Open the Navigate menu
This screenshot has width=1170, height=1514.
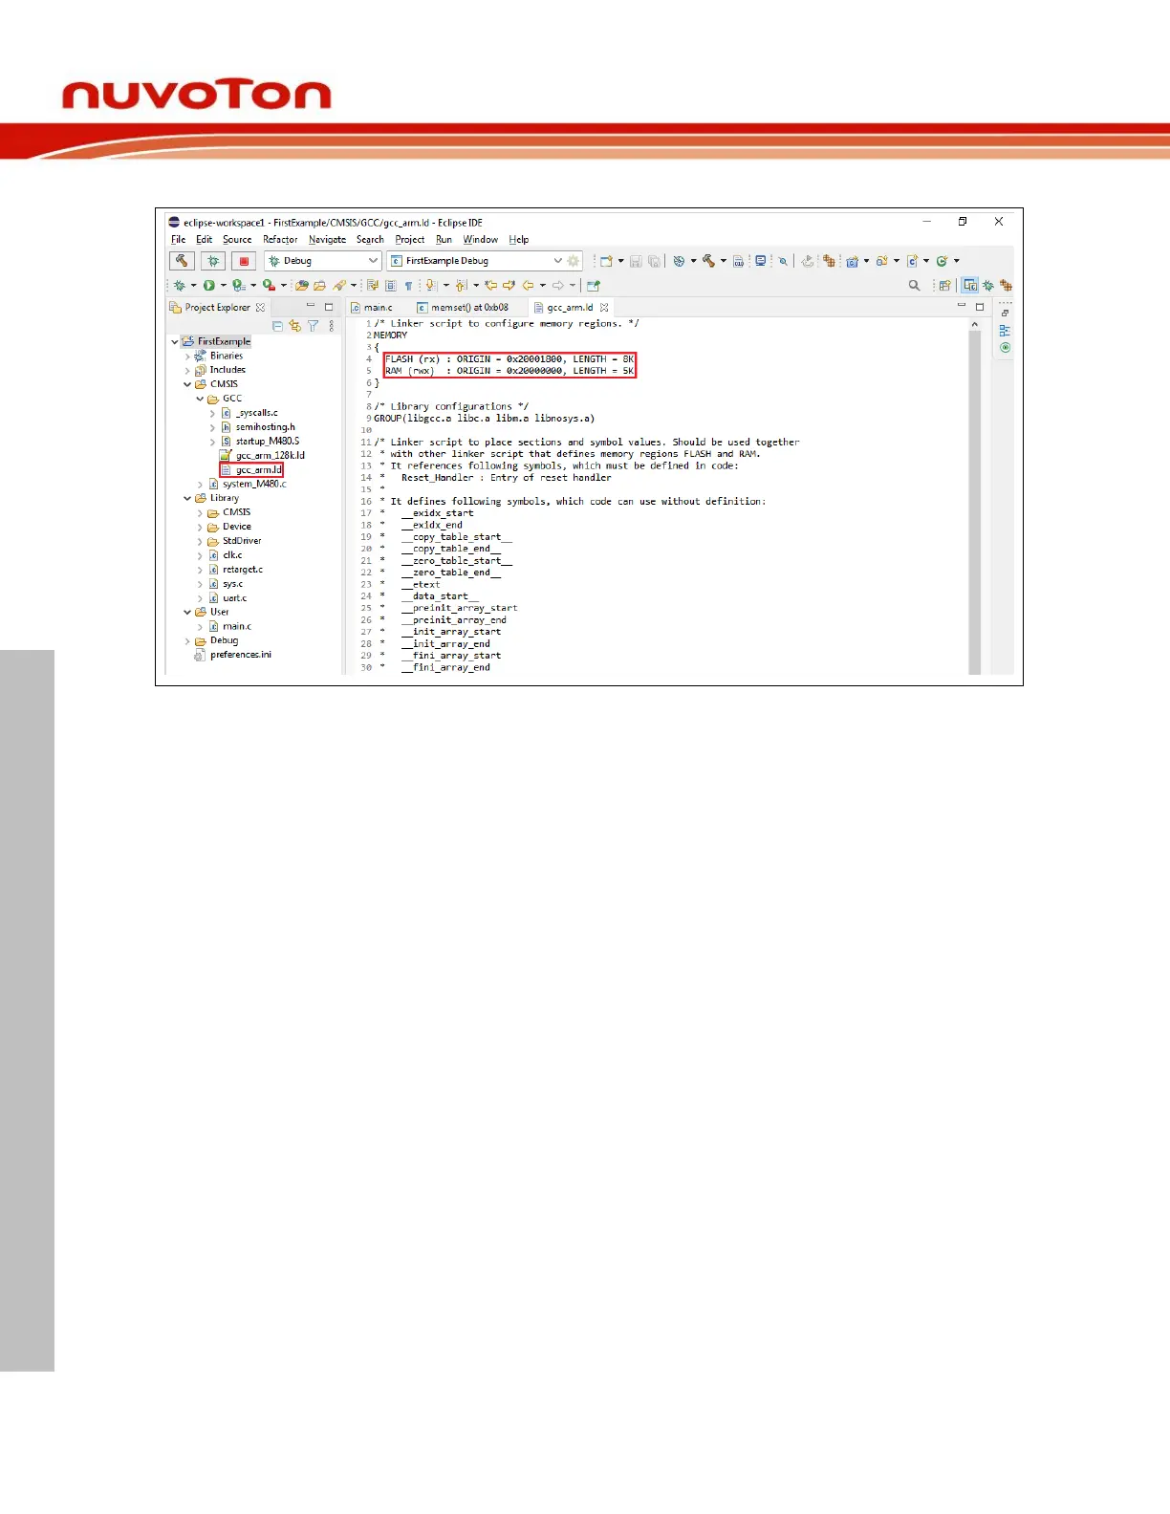point(327,240)
